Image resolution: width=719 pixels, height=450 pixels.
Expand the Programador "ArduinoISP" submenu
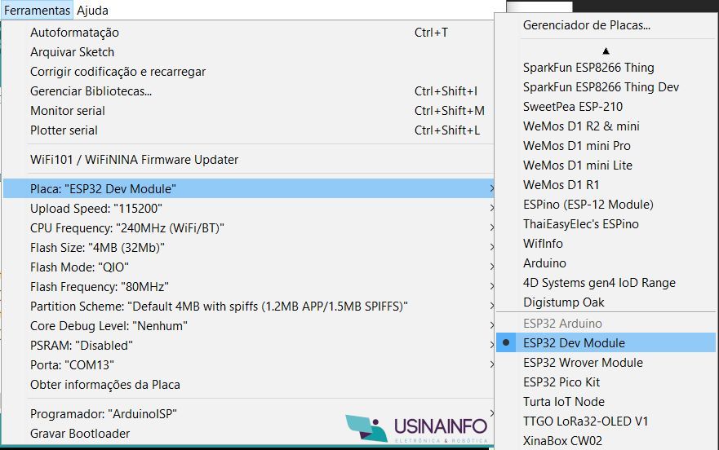tap(248, 414)
